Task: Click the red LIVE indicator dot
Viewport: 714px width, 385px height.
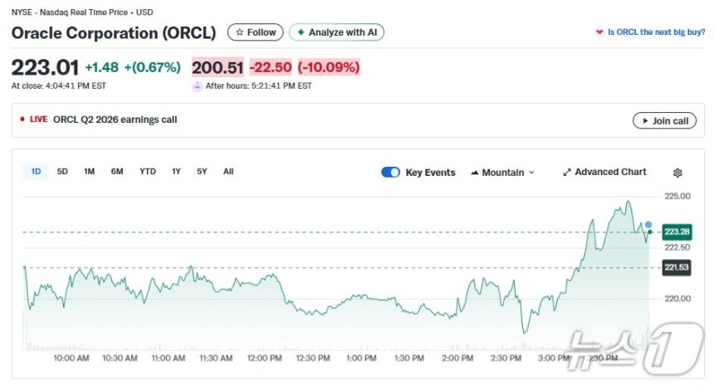Action: pyautogui.click(x=22, y=119)
